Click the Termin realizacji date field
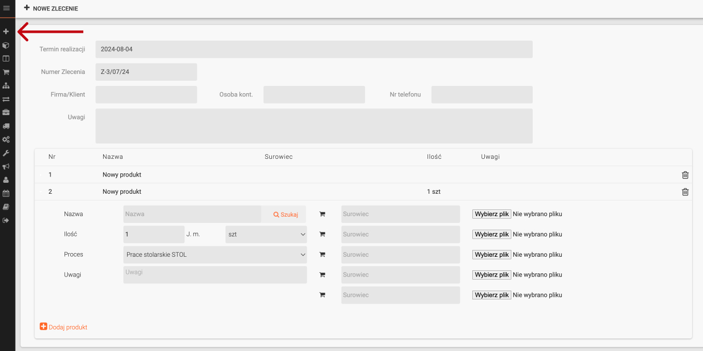This screenshot has height=351, width=703. click(x=313, y=49)
